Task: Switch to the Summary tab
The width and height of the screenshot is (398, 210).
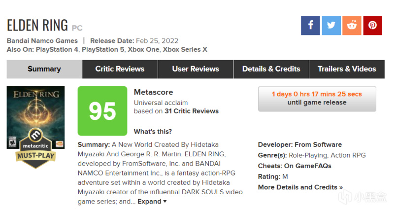Action: pos(44,69)
